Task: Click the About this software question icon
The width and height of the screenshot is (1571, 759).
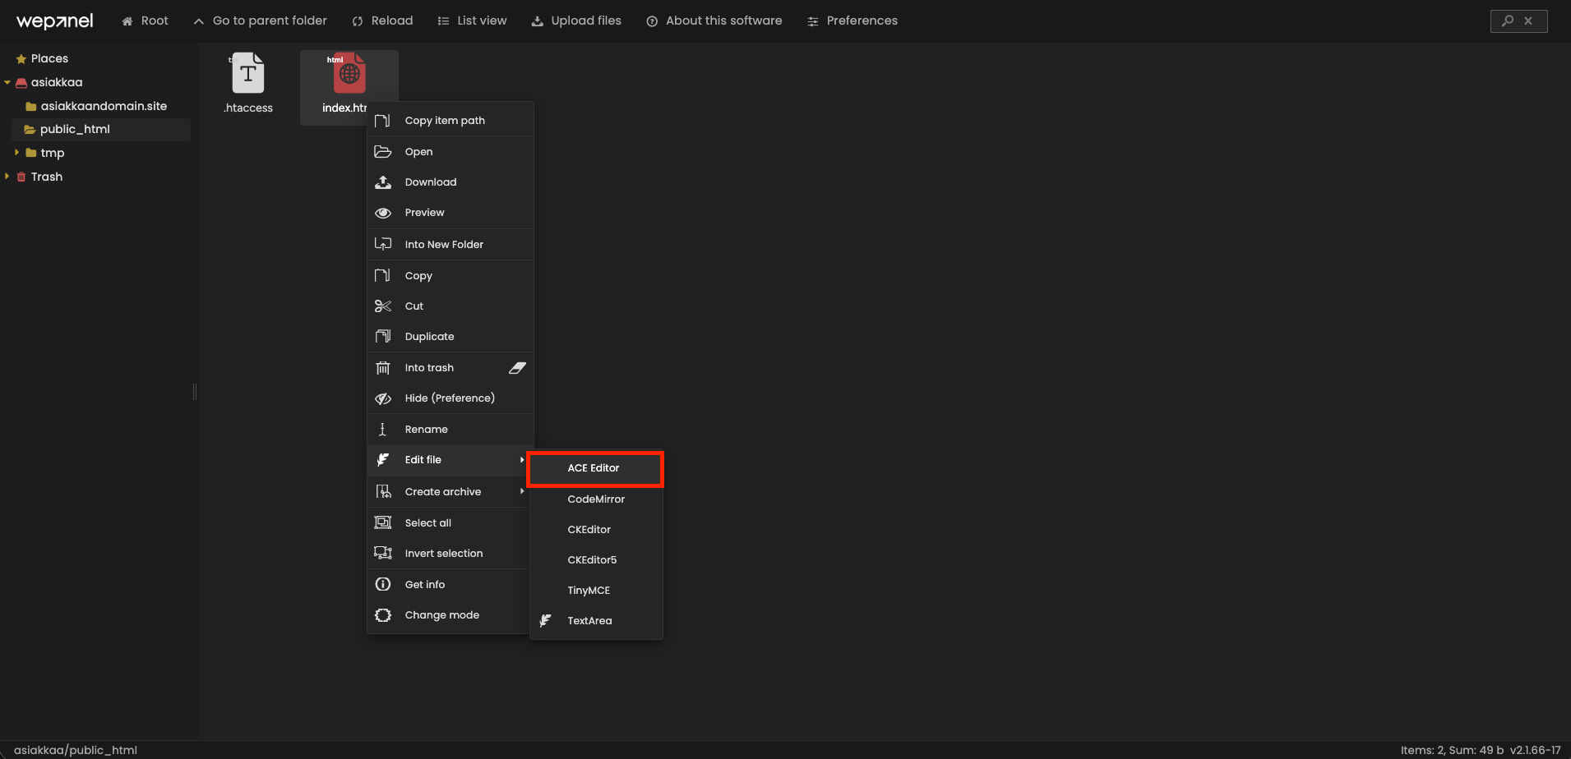Action: 652,21
